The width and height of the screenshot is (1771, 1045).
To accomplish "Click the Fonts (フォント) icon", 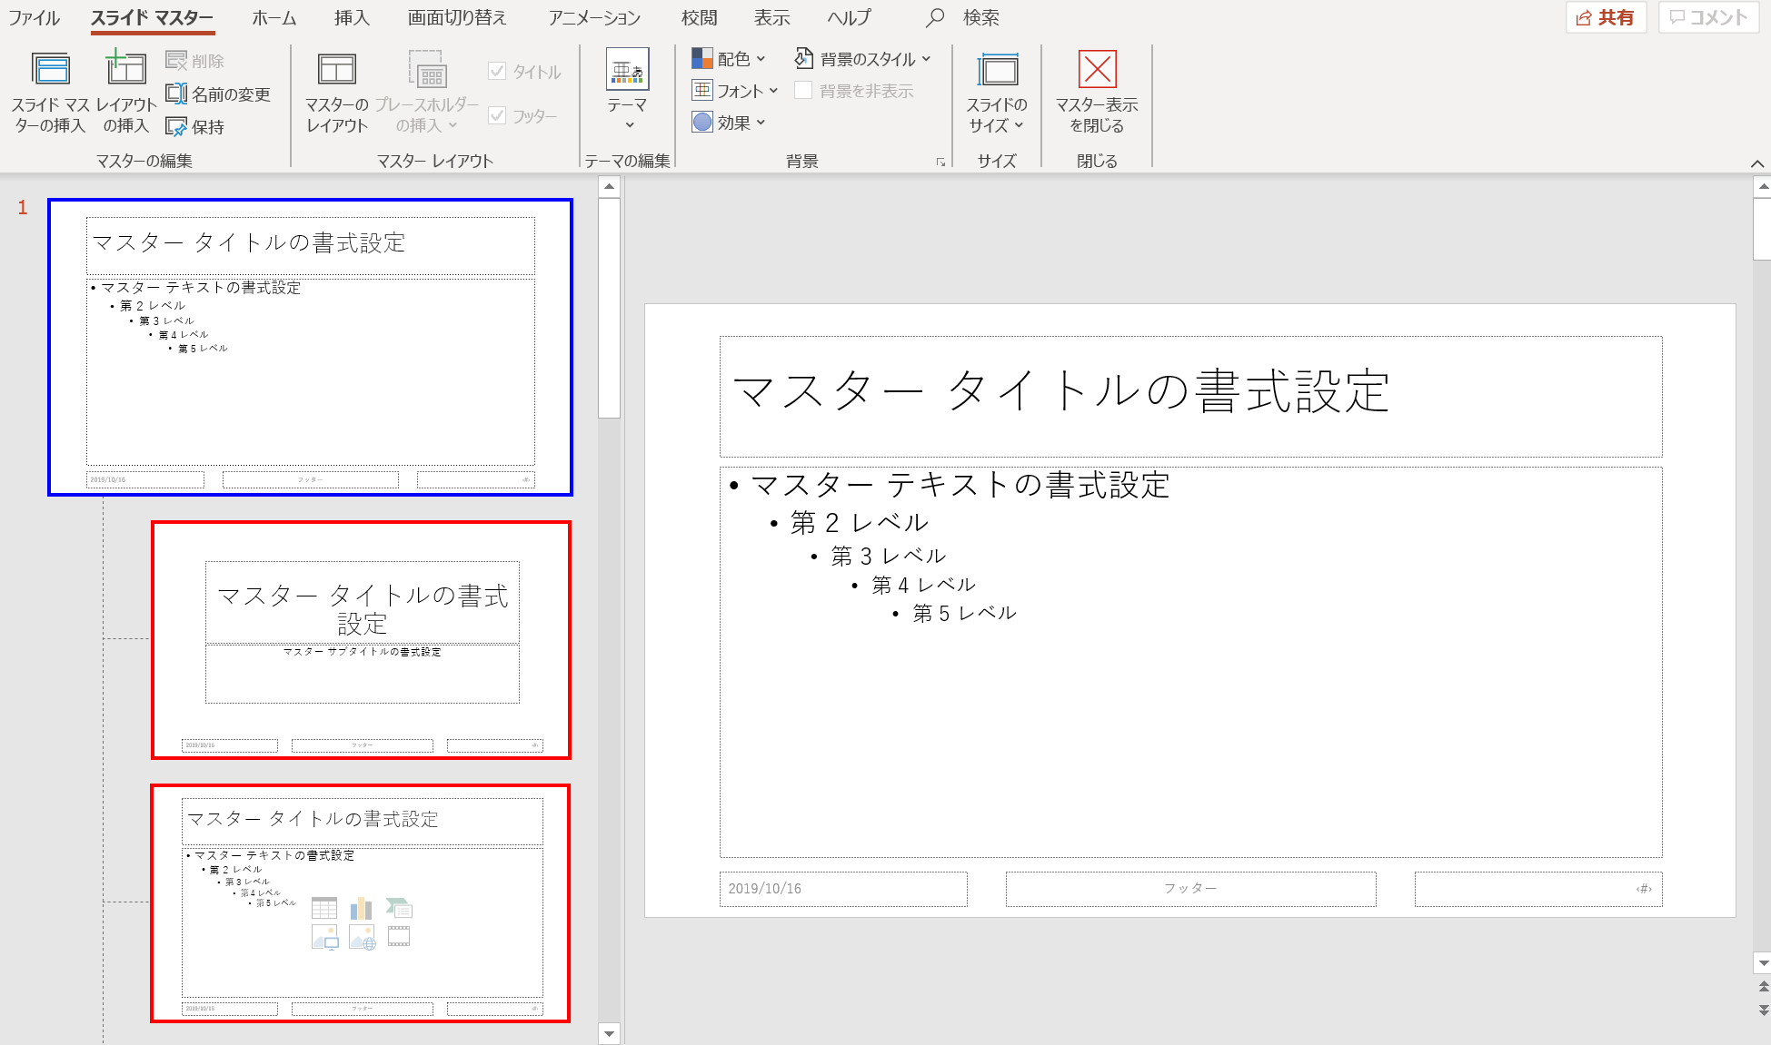I will coord(702,91).
